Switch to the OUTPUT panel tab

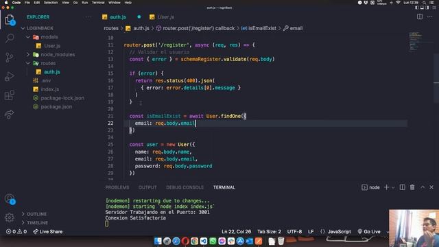(x=147, y=187)
